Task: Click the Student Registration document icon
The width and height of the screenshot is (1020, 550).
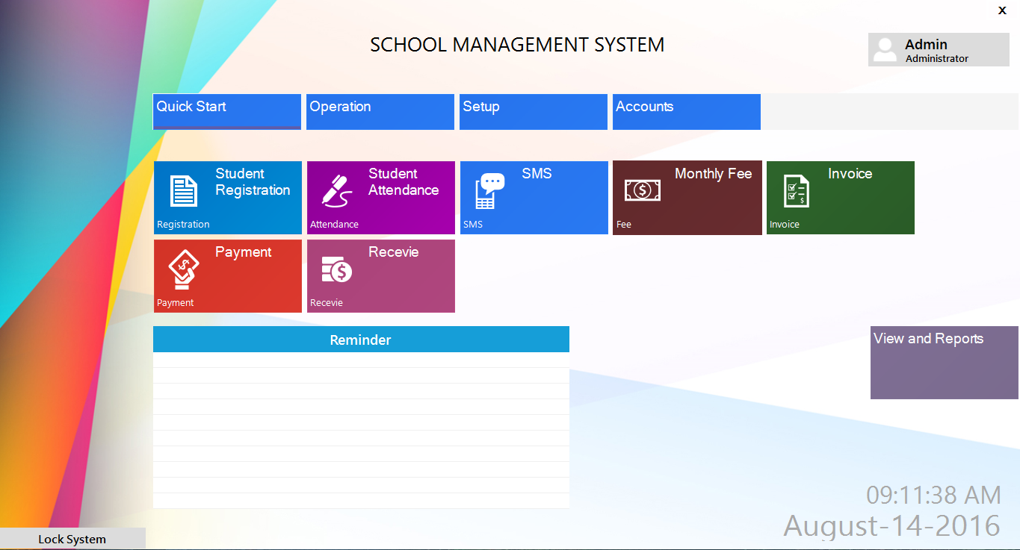Action: pos(184,191)
